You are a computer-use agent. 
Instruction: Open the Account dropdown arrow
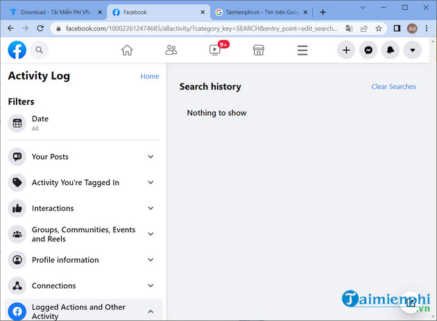pyautogui.click(x=413, y=50)
